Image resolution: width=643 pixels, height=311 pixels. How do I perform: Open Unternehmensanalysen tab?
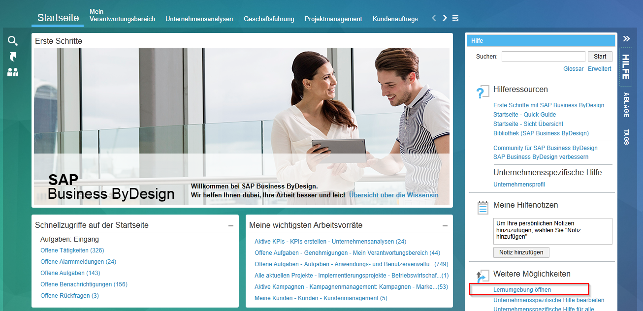point(199,19)
